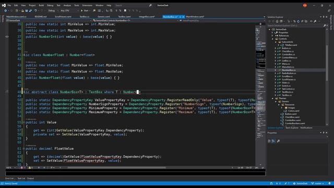Click the XenionDark repository name in status bar
The height and width of the screenshot is (188, 334).
tap(301, 183)
